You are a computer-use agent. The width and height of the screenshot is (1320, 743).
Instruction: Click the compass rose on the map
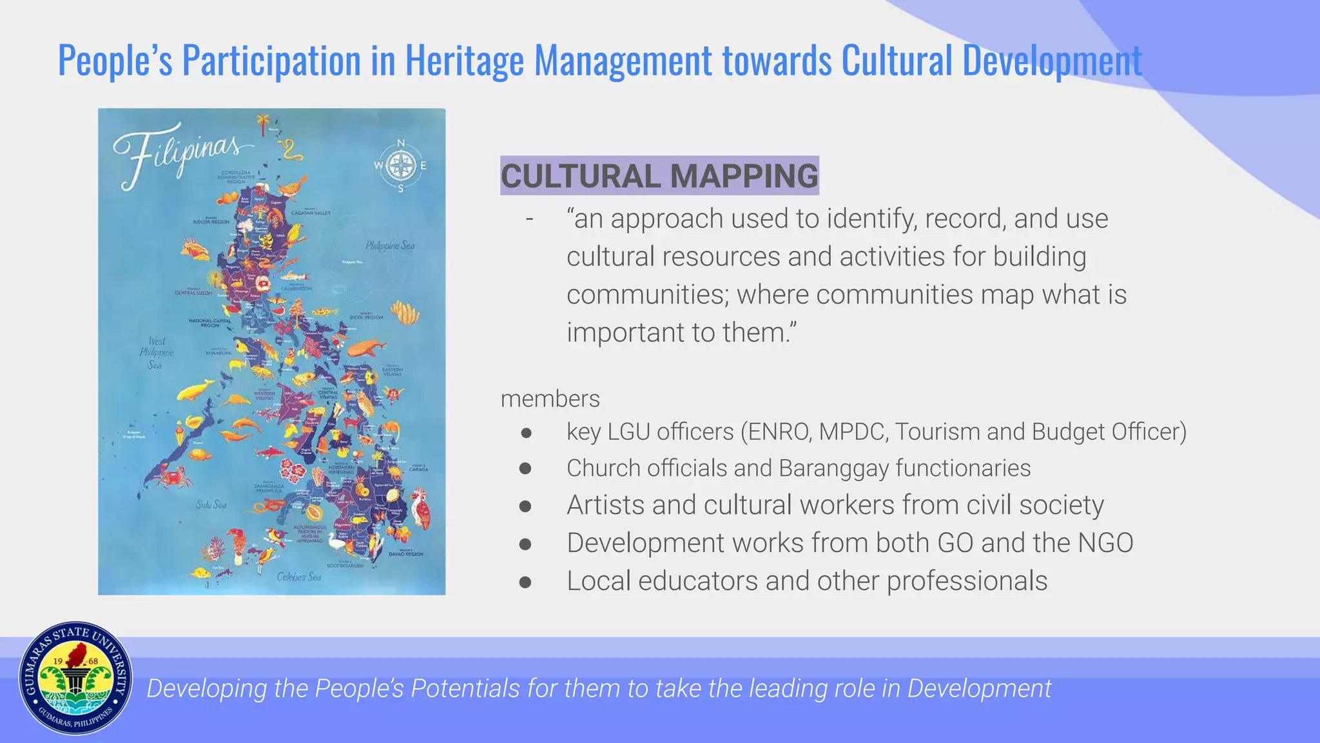click(x=400, y=166)
